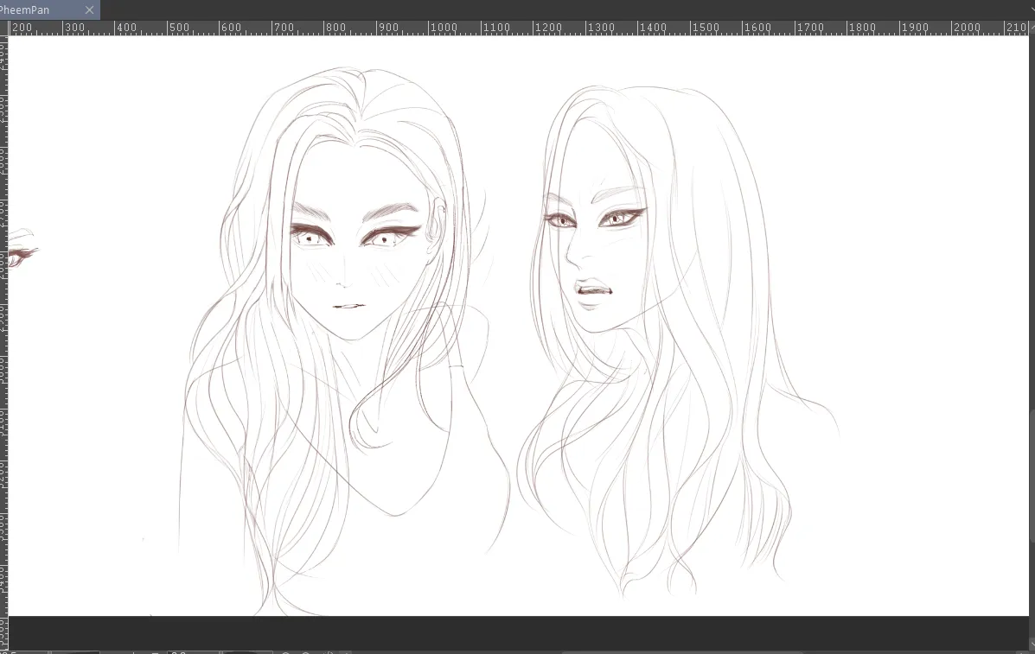Click the partial eye sketch at canvas left edge
1035x654 pixels.
22,249
